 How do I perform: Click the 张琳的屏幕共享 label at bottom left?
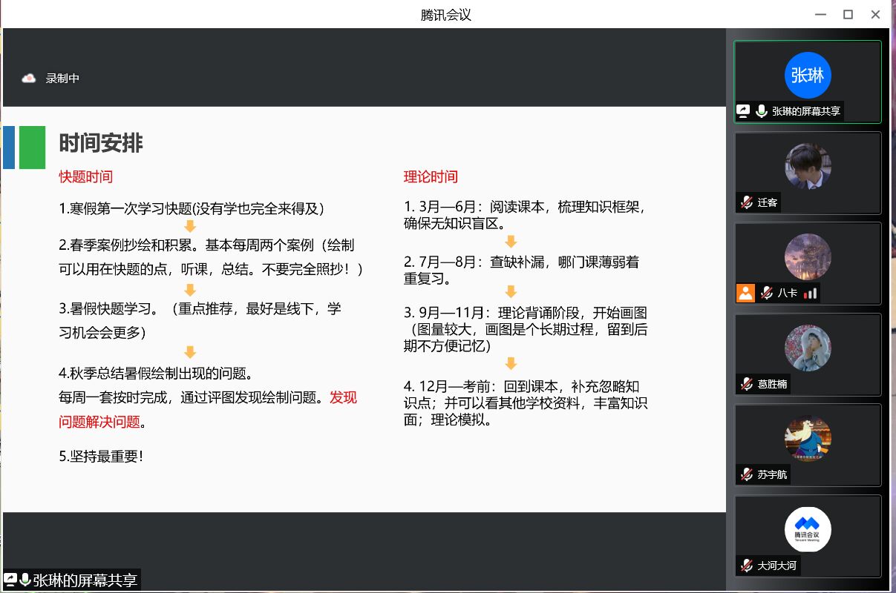pos(85,580)
